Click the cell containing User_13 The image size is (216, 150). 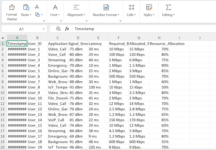[x=37, y=114]
